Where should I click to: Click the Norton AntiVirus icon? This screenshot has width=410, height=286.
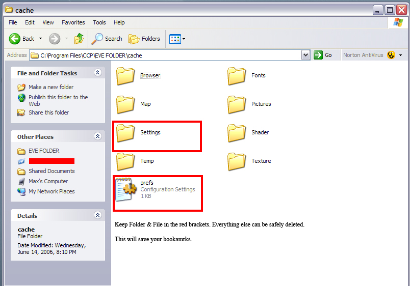(x=391, y=55)
